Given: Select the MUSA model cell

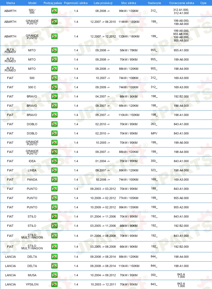Looking at the screenshot, I should (x=32, y=275).
